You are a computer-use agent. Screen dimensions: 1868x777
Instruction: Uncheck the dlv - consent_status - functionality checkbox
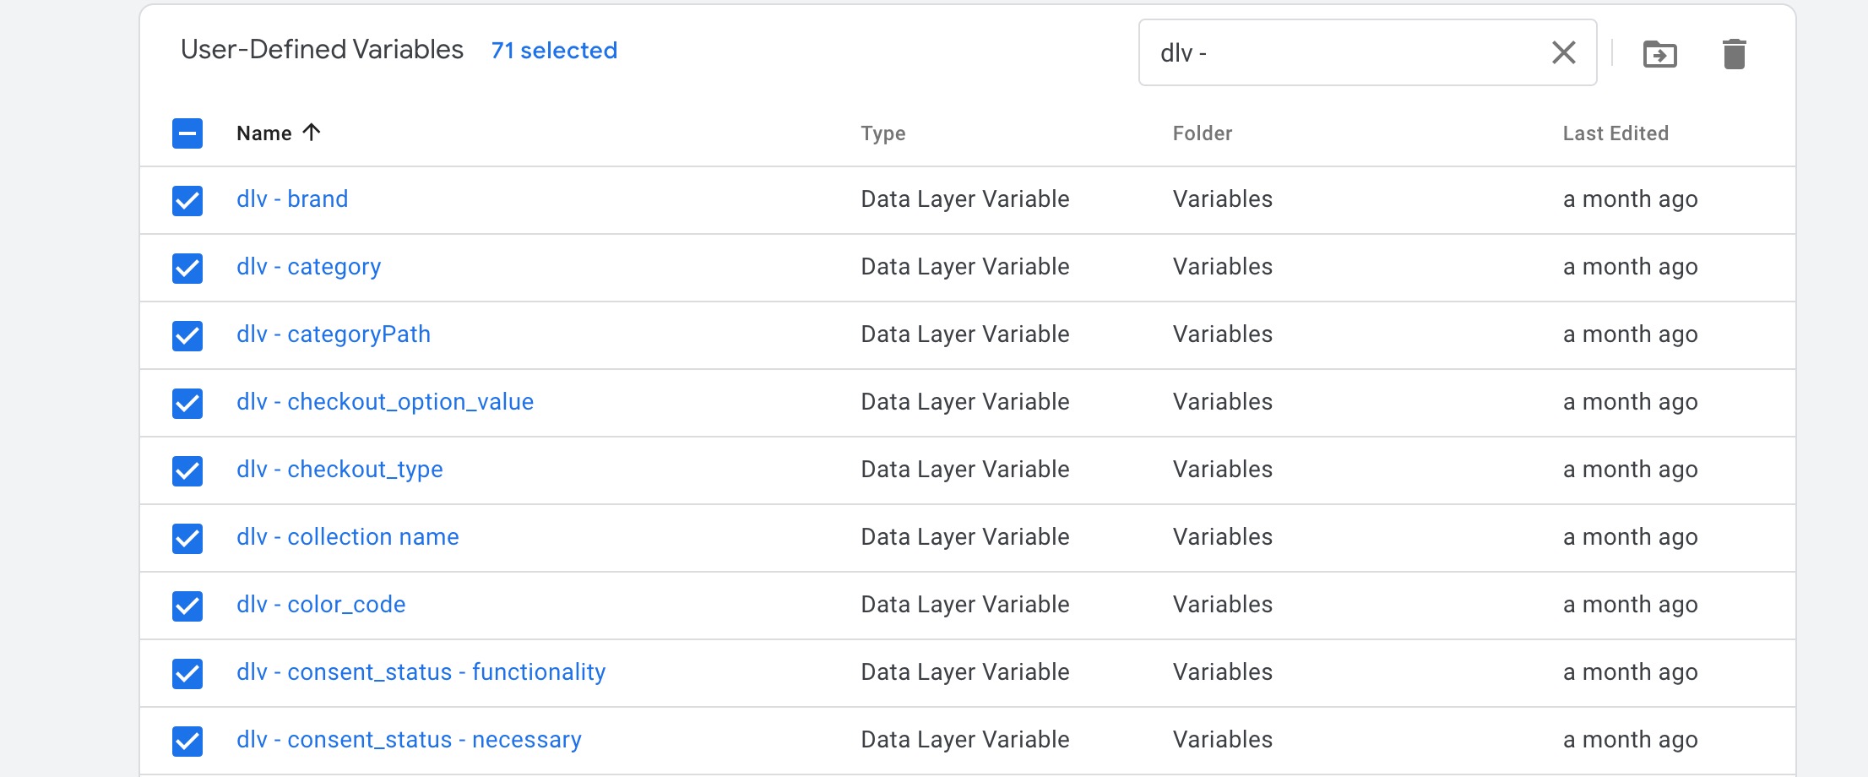[187, 673]
